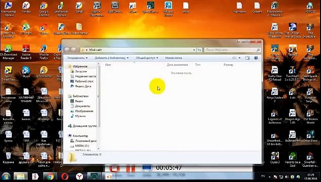This screenshot has height=182, width=321.
Task: Select the ХАЛЯВНЫЙ ТРАФИК desktop file
Action: tap(26, 95)
